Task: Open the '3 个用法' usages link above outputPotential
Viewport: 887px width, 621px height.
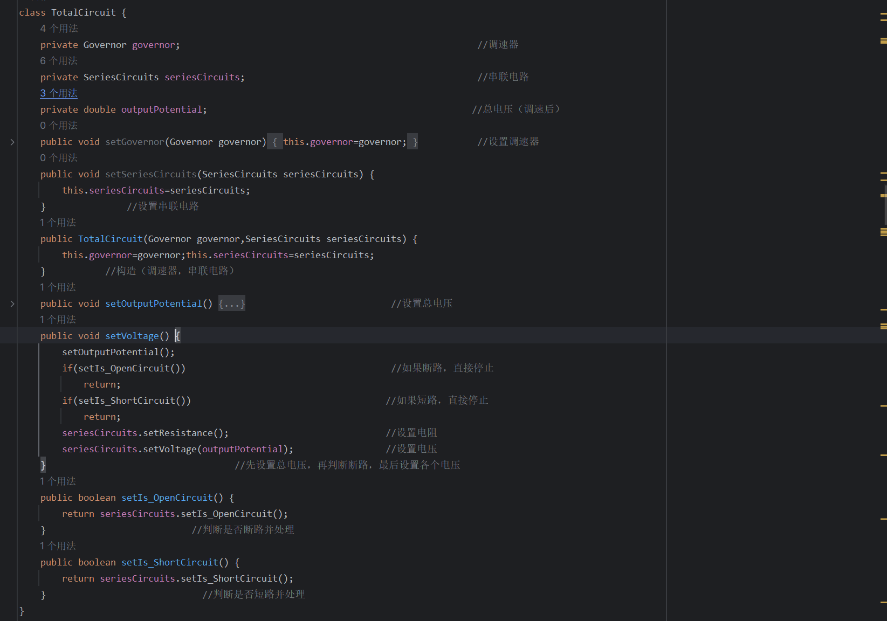Action: pos(59,93)
